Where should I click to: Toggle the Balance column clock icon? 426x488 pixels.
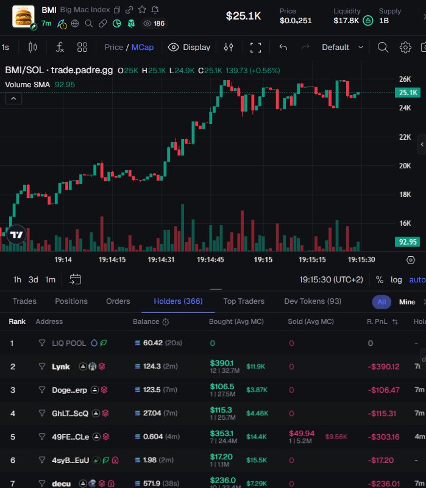pyautogui.click(x=166, y=322)
